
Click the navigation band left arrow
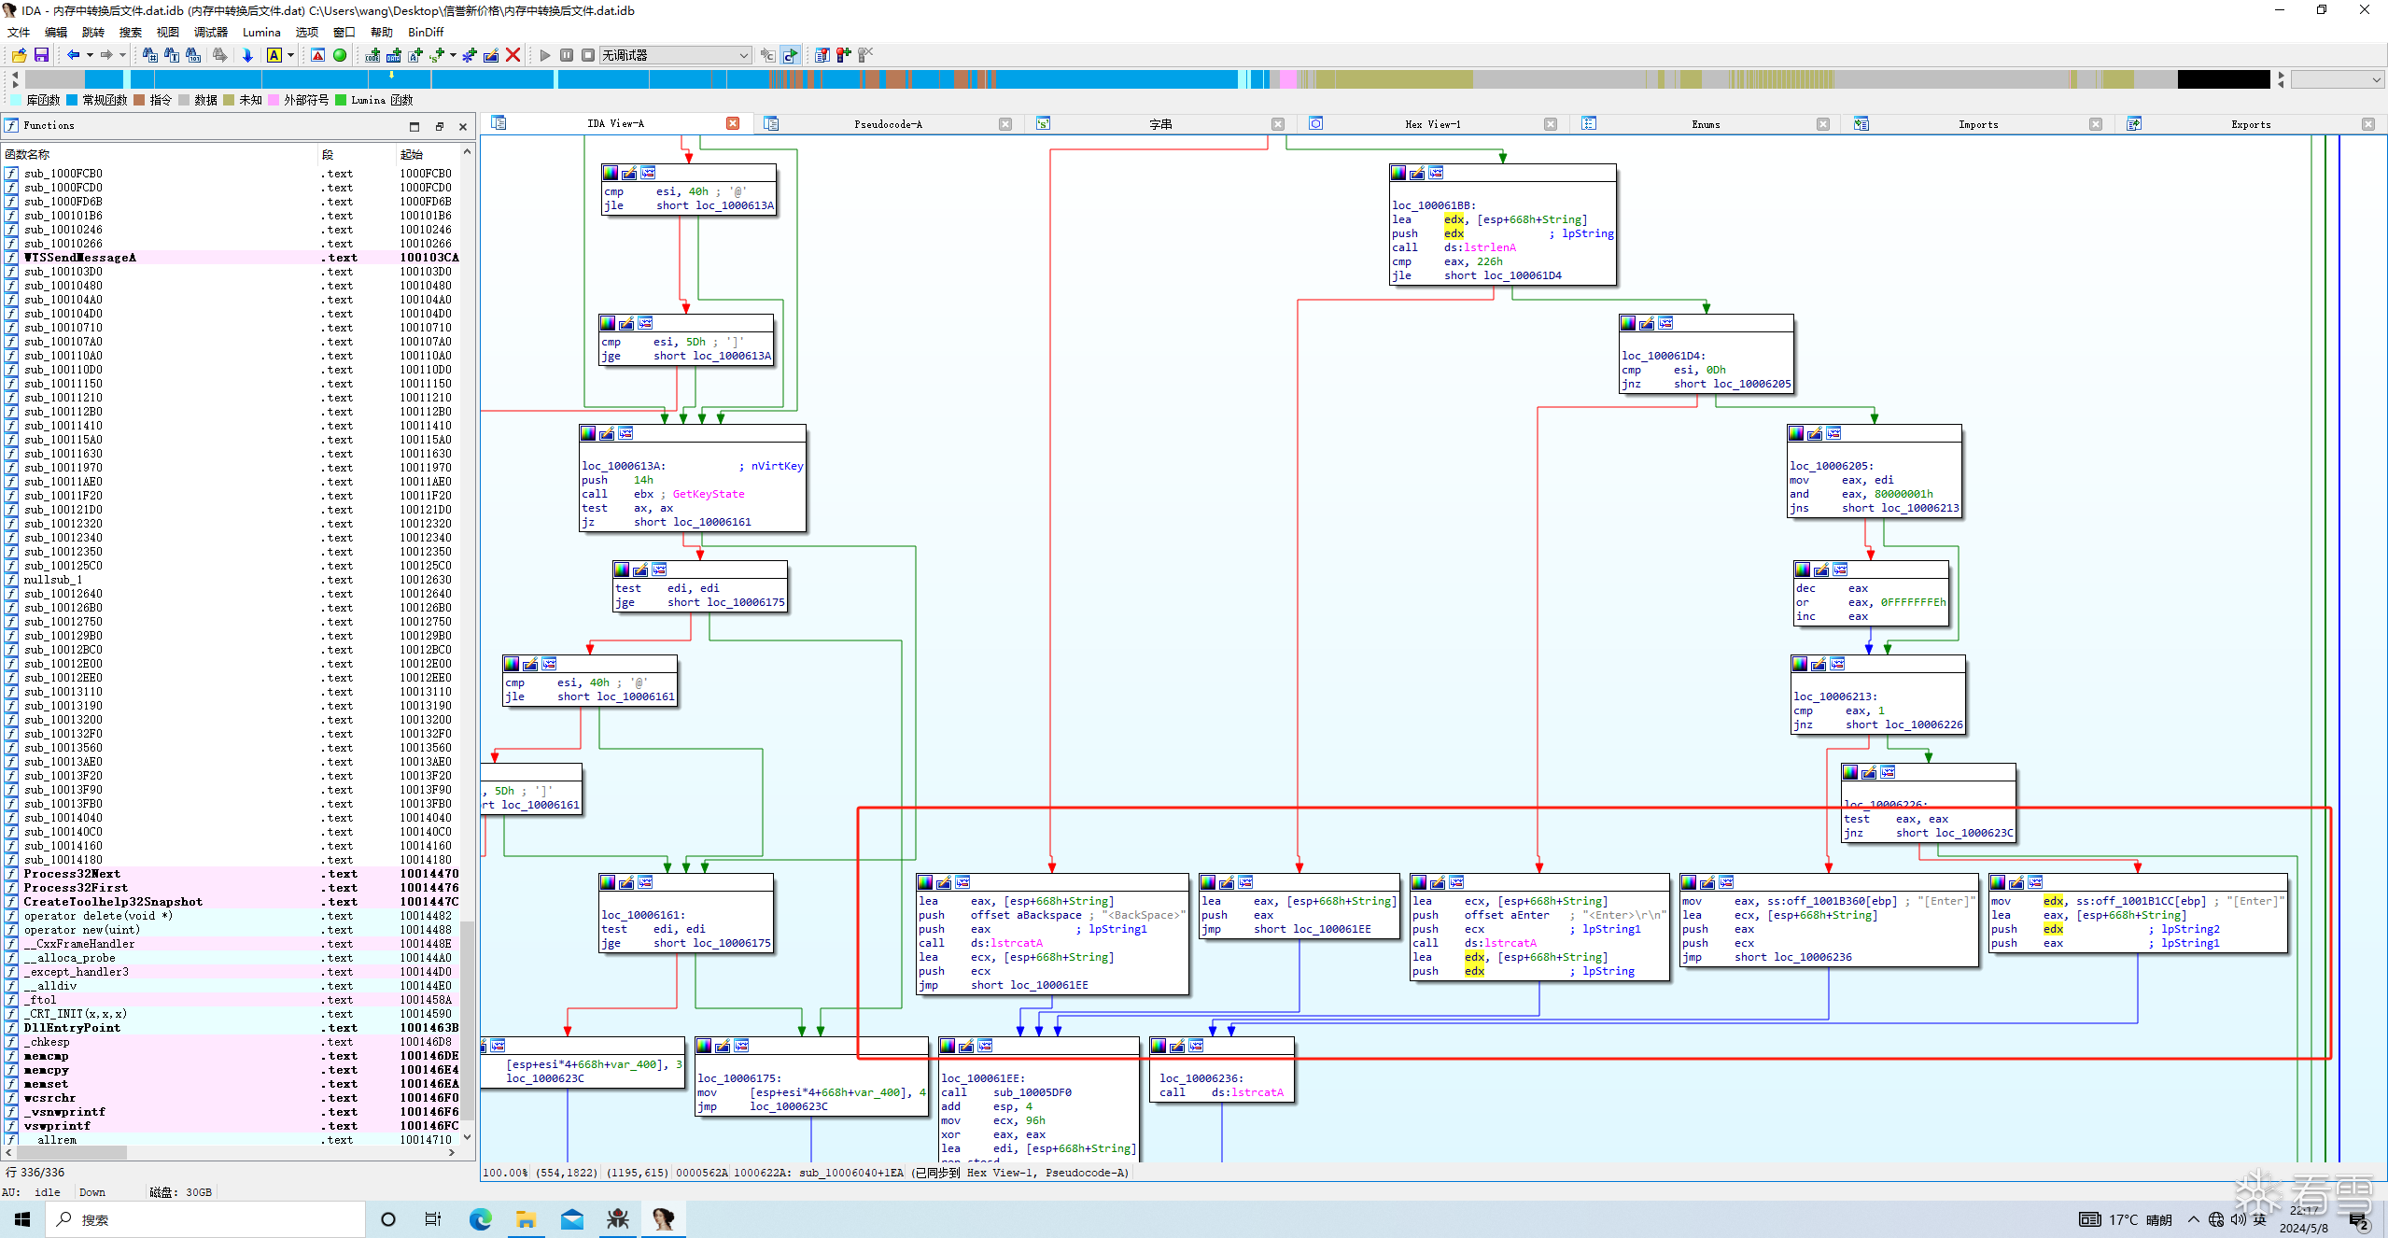tap(15, 75)
